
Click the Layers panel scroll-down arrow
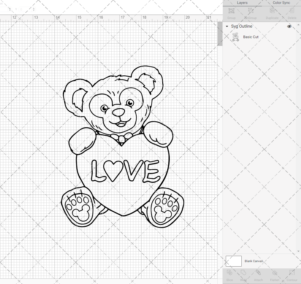298,251
